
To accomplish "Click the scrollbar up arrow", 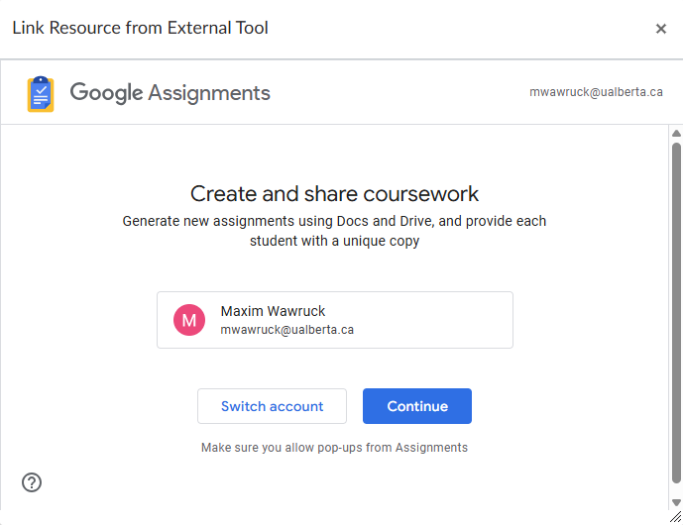I will (x=676, y=134).
